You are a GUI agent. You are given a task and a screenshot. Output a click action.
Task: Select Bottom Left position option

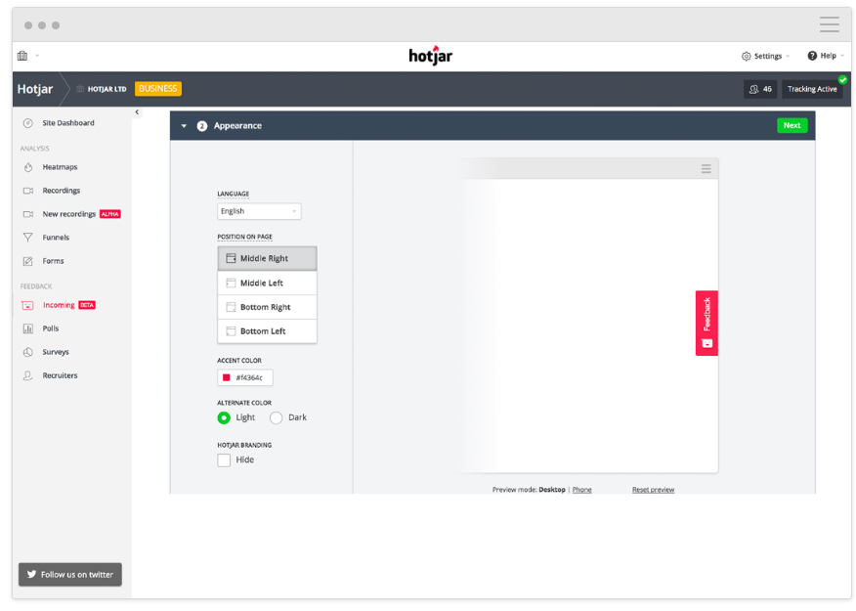[x=267, y=330]
